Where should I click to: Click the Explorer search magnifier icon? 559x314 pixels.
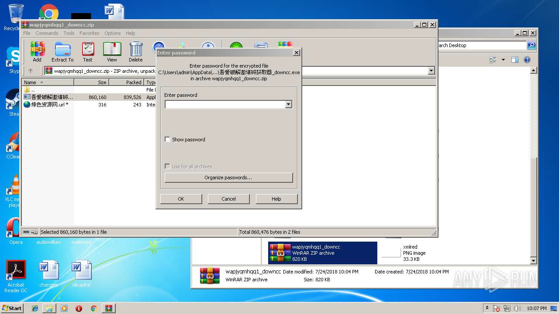(531, 45)
